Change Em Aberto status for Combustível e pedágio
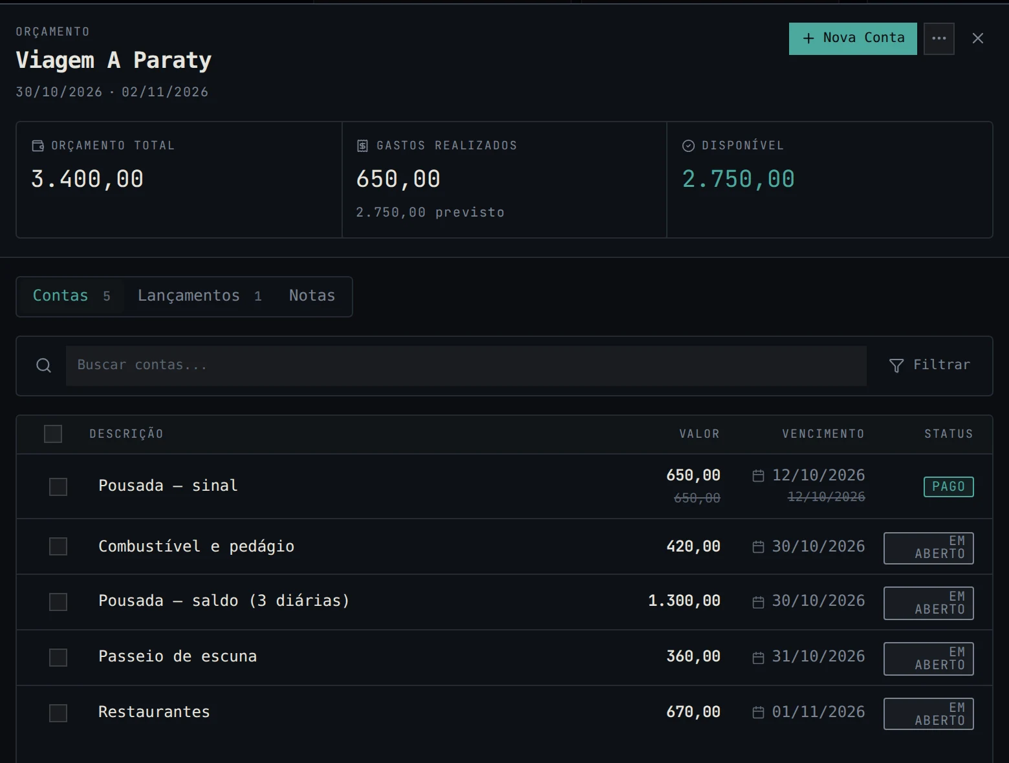Image resolution: width=1009 pixels, height=763 pixels. point(929,548)
